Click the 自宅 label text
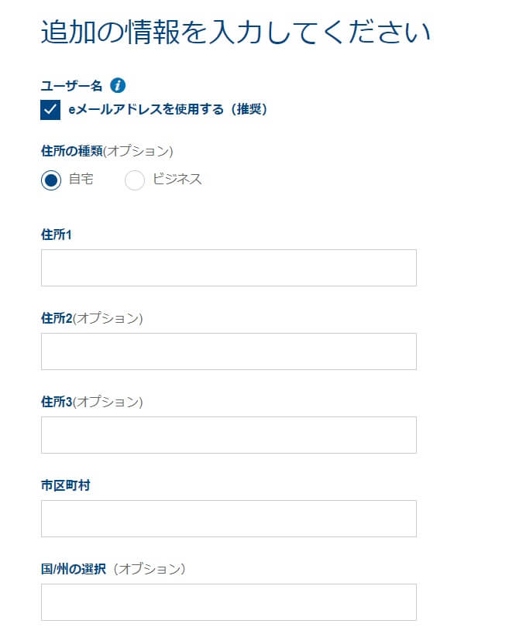The height and width of the screenshot is (634, 509). point(81,180)
